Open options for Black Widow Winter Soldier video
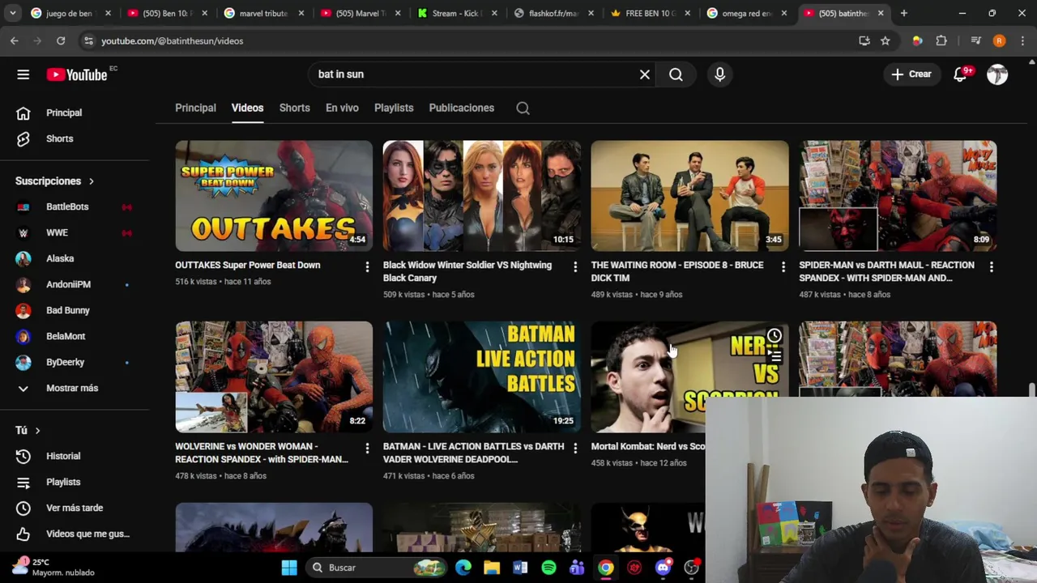This screenshot has height=583, width=1037. (575, 266)
